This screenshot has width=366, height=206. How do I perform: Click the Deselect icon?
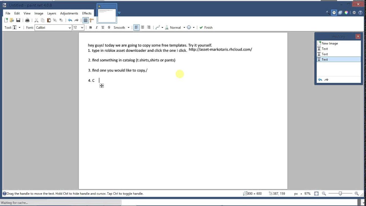pos(61,20)
